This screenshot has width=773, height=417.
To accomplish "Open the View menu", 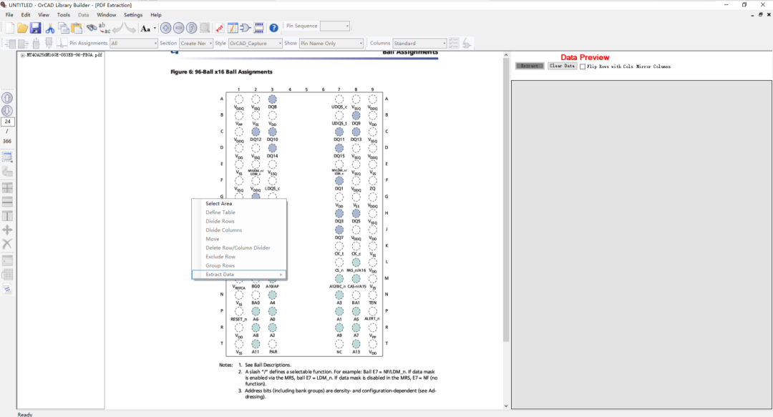I will 44,15.
